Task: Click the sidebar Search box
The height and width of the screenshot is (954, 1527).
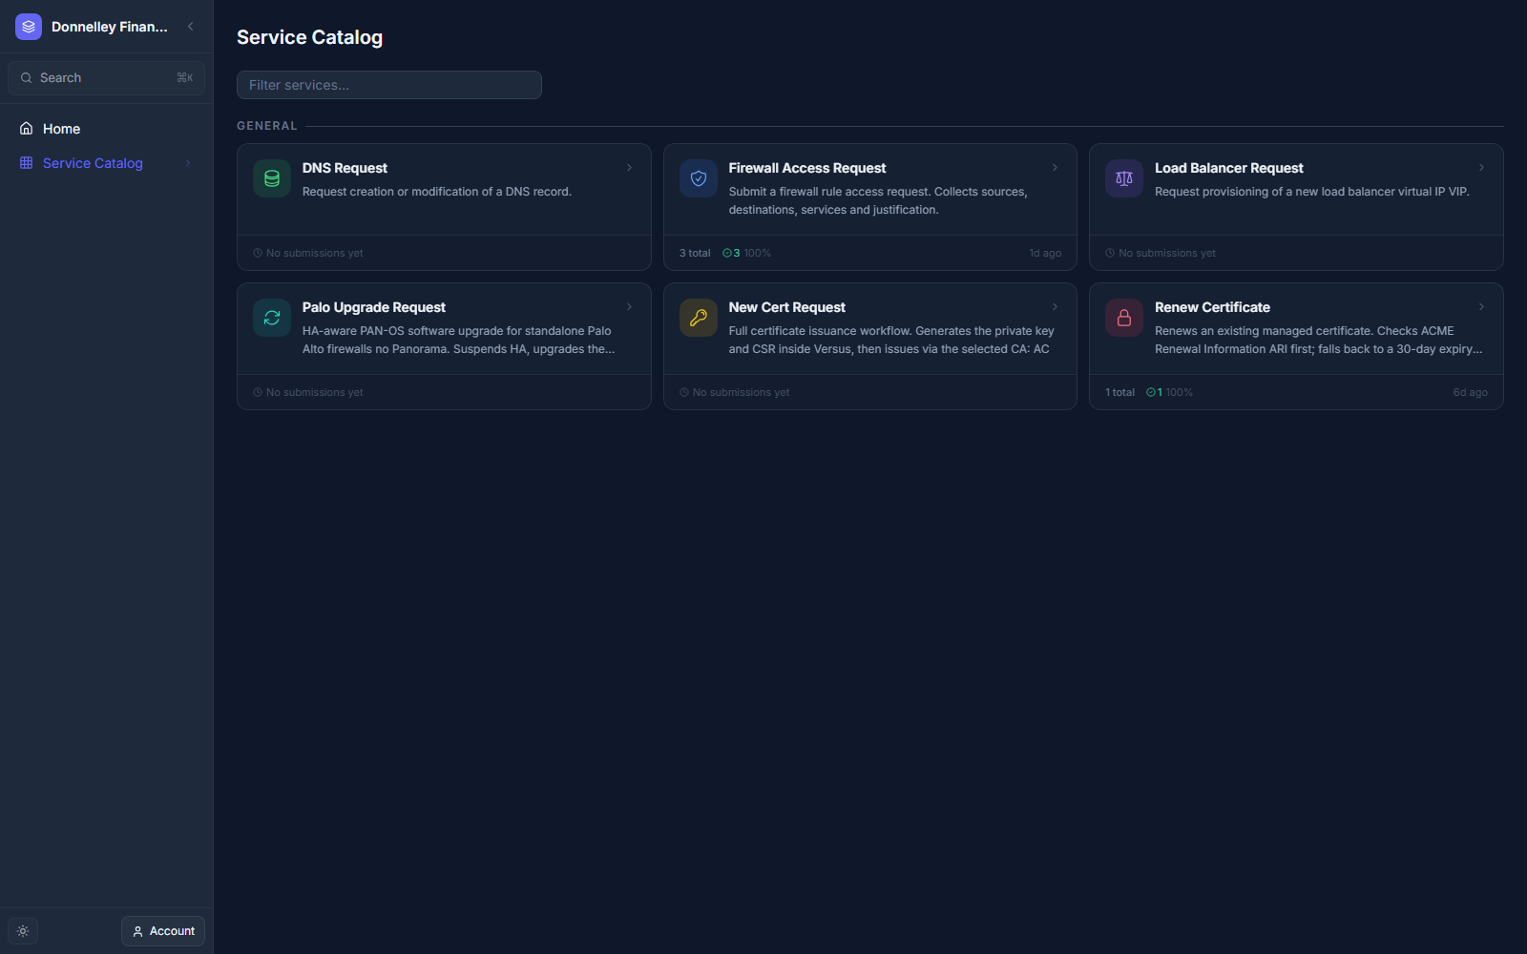Action: (x=106, y=78)
